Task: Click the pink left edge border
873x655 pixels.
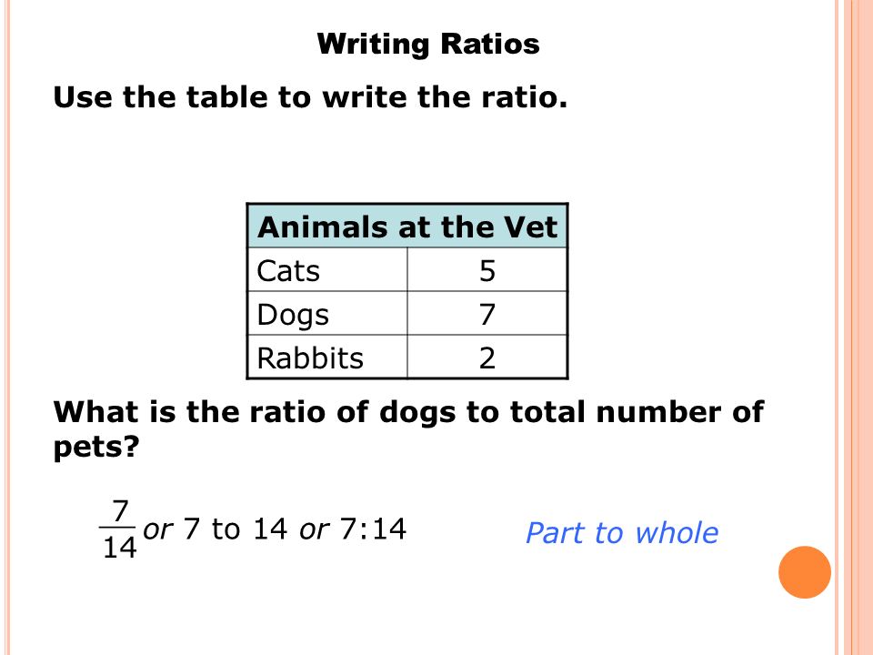Action: pyautogui.click(x=5, y=327)
